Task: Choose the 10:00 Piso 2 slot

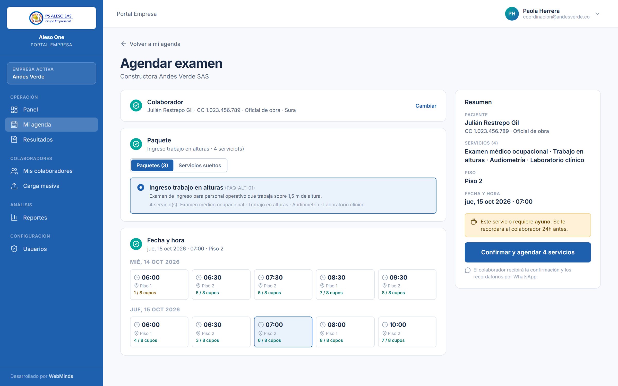Action: pos(407,332)
